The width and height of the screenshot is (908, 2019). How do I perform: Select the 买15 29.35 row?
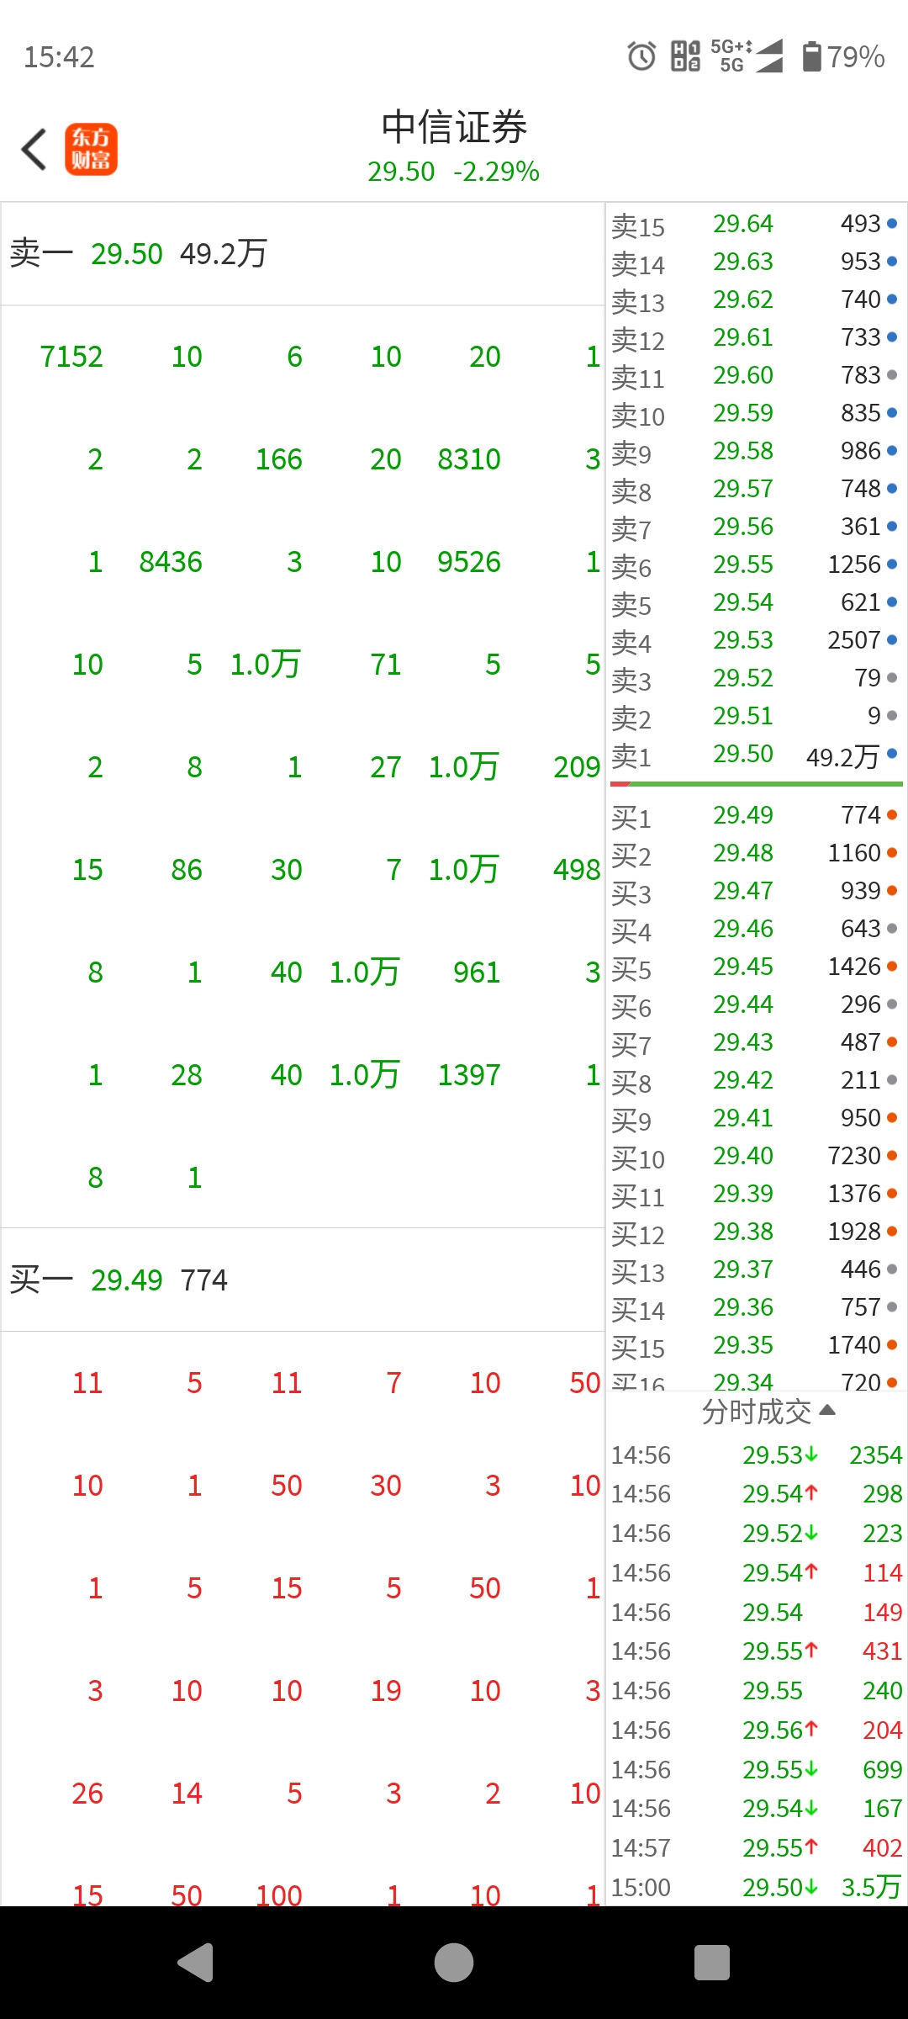(x=755, y=1346)
